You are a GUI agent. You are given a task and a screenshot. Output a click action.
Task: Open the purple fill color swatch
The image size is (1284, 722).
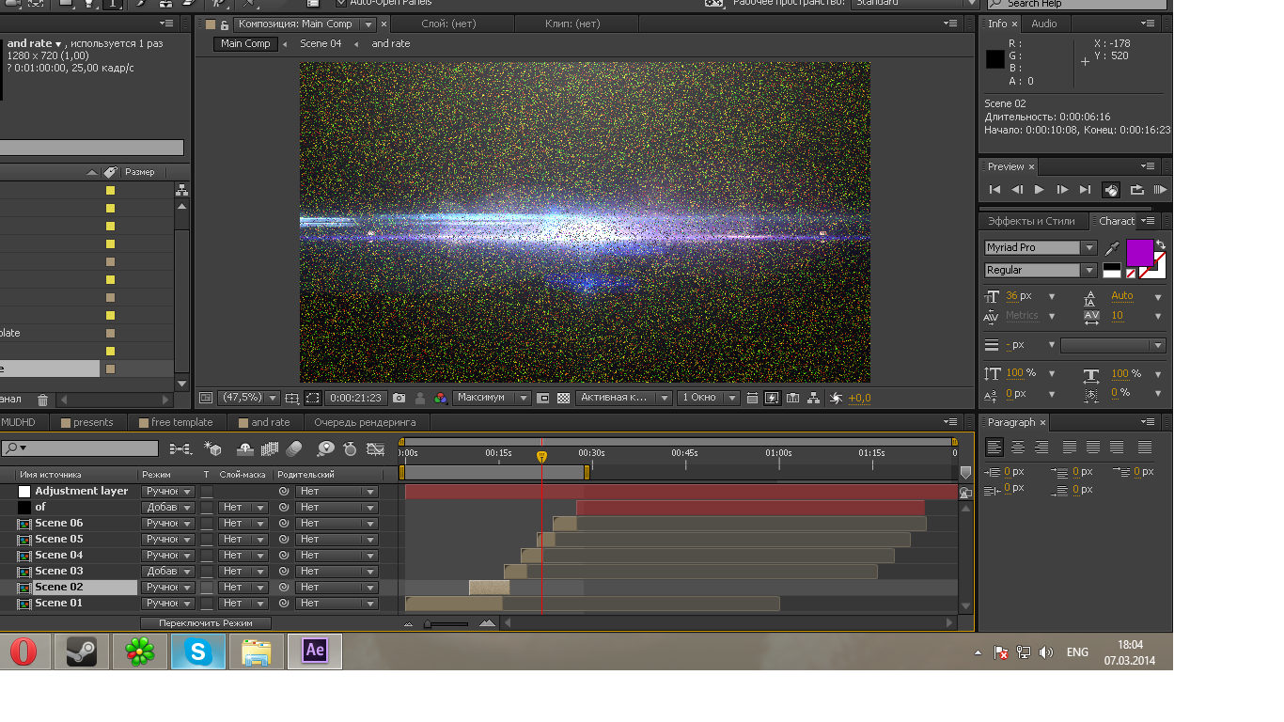coord(1139,253)
